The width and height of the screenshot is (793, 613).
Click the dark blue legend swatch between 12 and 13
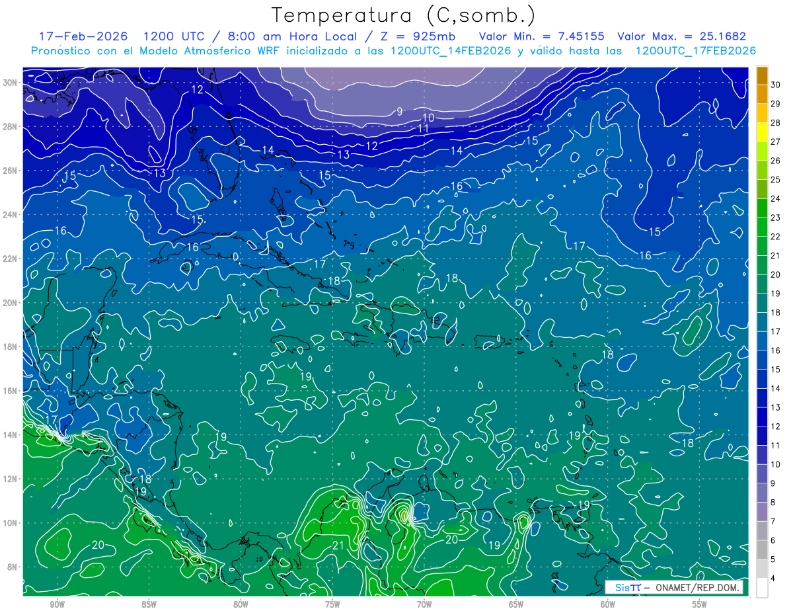(x=763, y=417)
